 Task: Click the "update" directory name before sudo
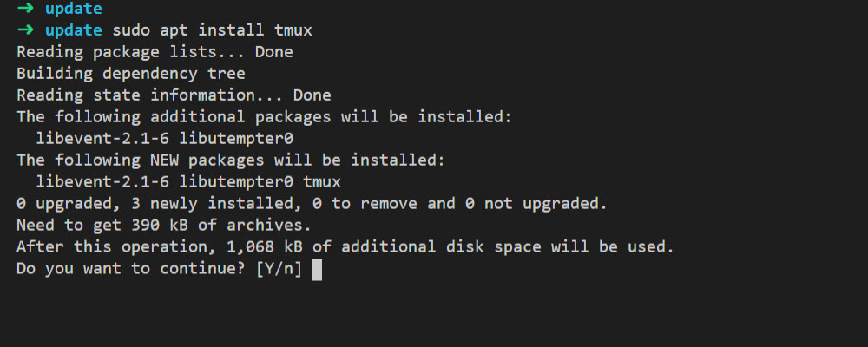click(73, 30)
